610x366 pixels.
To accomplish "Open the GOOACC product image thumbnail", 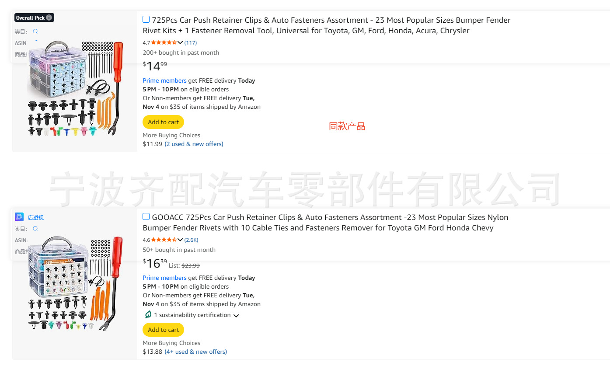I will pos(75,284).
